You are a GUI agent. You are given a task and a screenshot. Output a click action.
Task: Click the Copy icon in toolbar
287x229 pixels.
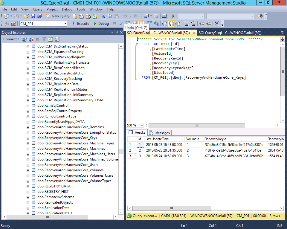pyautogui.click(x=110, y=16)
